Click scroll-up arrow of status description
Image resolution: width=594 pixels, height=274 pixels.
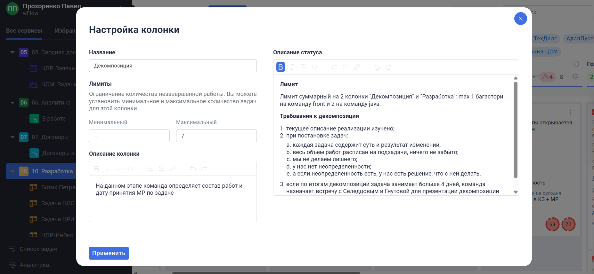pyautogui.click(x=516, y=78)
